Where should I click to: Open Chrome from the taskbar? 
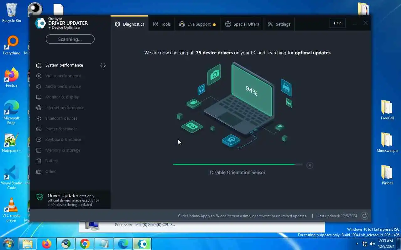pos(85,244)
